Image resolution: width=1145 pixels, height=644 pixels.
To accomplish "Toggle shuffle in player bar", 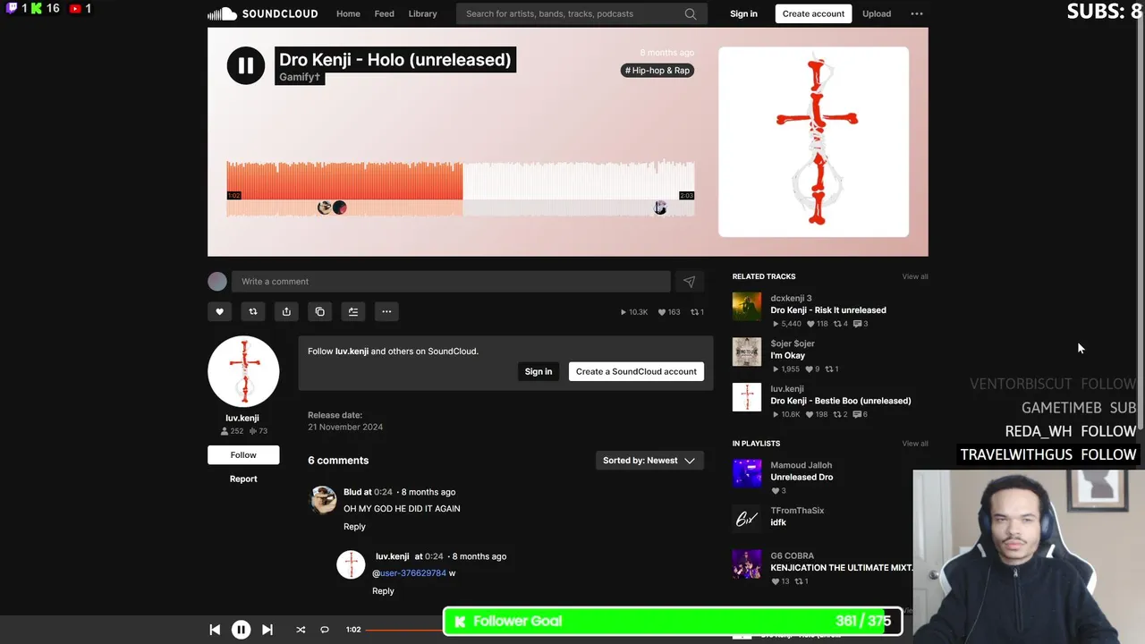I will pyautogui.click(x=301, y=630).
